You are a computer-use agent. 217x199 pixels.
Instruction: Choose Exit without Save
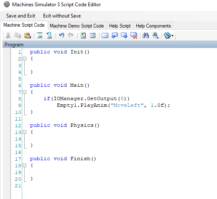pyautogui.click(x=62, y=16)
